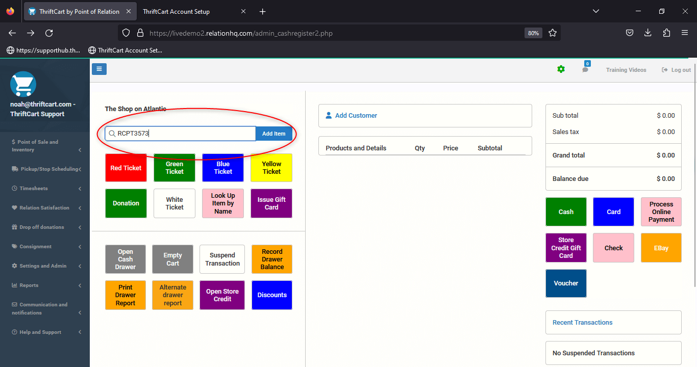Open the Firefox downloads icon
The width and height of the screenshot is (697, 367).
pos(648,33)
